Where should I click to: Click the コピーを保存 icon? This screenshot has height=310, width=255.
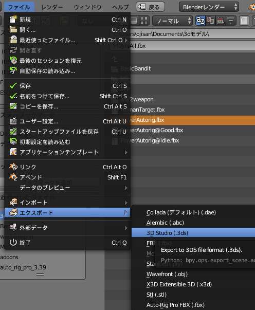(x=13, y=106)
